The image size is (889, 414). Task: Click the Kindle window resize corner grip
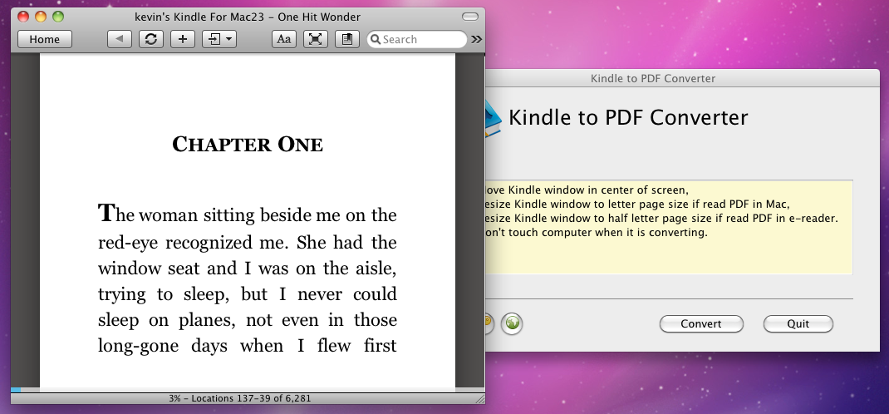tap(479, 399)
